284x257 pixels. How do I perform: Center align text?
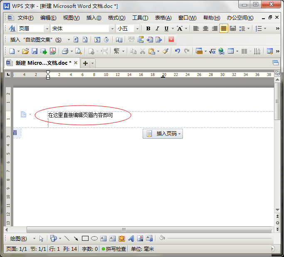tap(205, 28)
